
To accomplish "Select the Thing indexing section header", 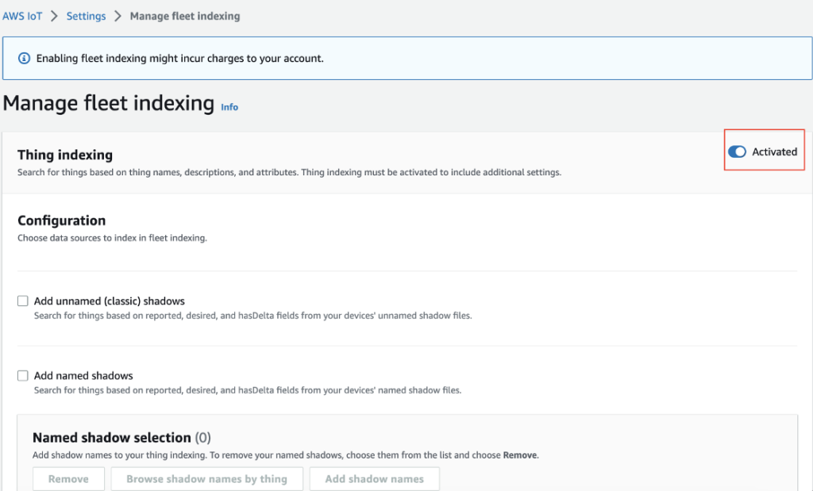I will coord(64,155).
